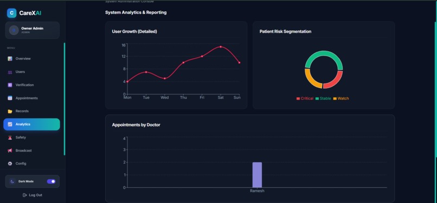
Task: Open the Appointments section
Action: coord(31,98)
